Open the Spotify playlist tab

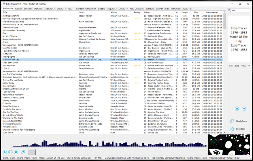point(102,8)
